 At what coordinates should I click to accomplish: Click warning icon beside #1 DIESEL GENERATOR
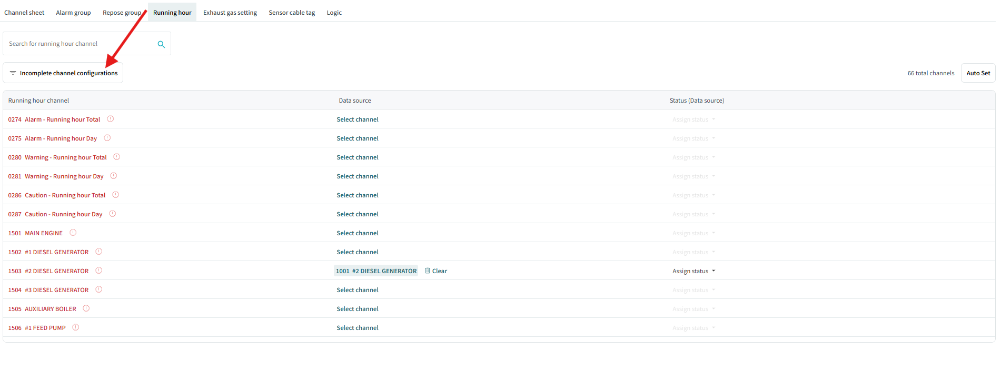tap(98, 252)
